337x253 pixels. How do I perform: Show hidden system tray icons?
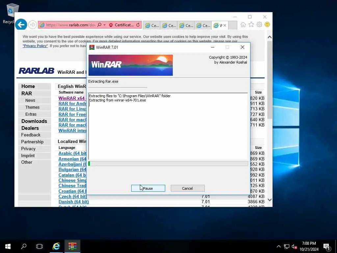(x=278, y=246)
